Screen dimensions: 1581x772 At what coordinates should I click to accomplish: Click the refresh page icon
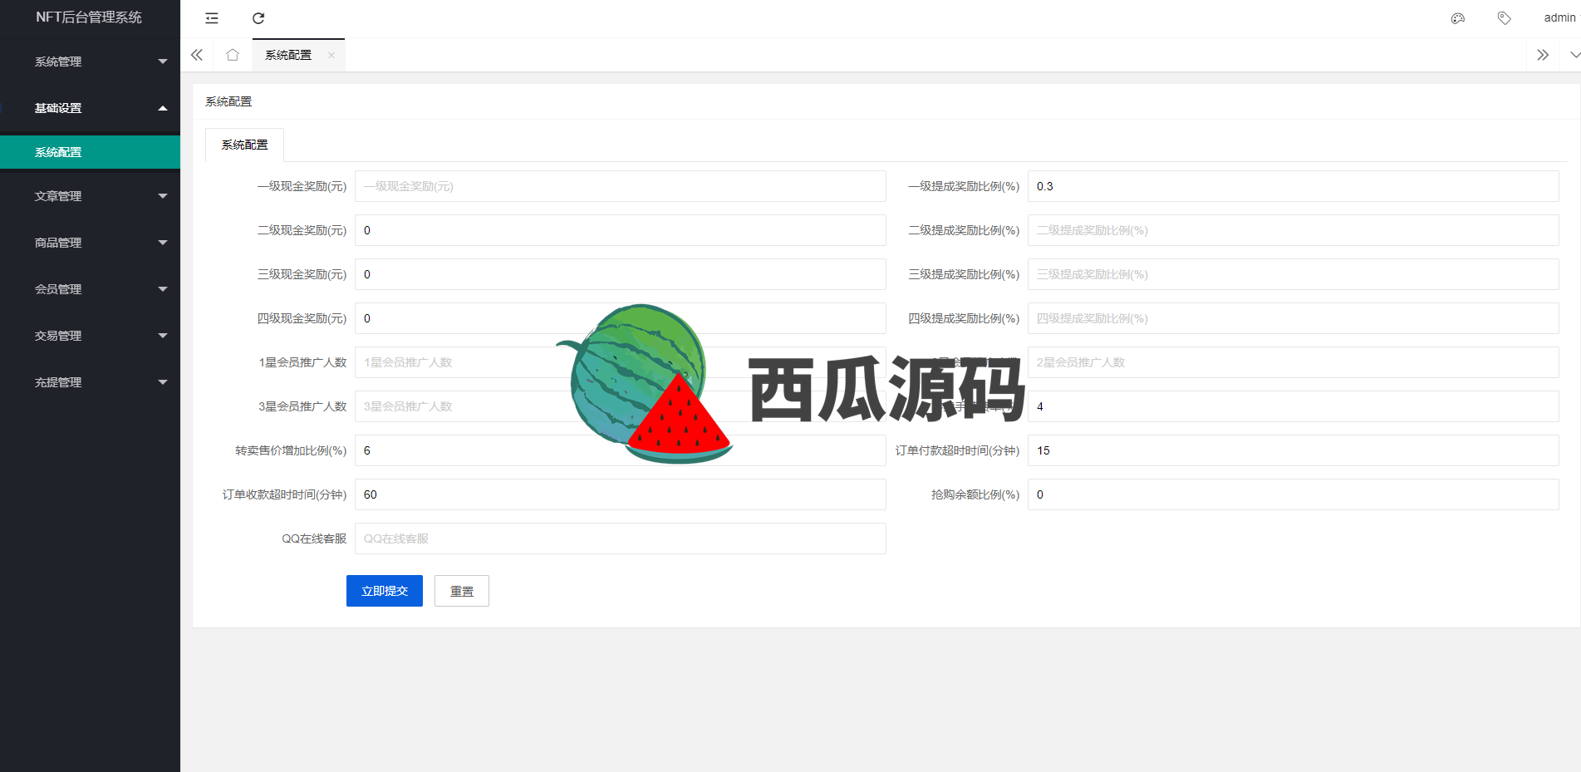[x=258, y=18]
